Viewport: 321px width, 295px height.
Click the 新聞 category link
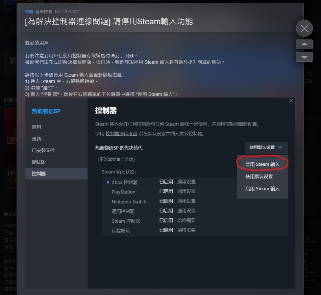click(29, 12)
